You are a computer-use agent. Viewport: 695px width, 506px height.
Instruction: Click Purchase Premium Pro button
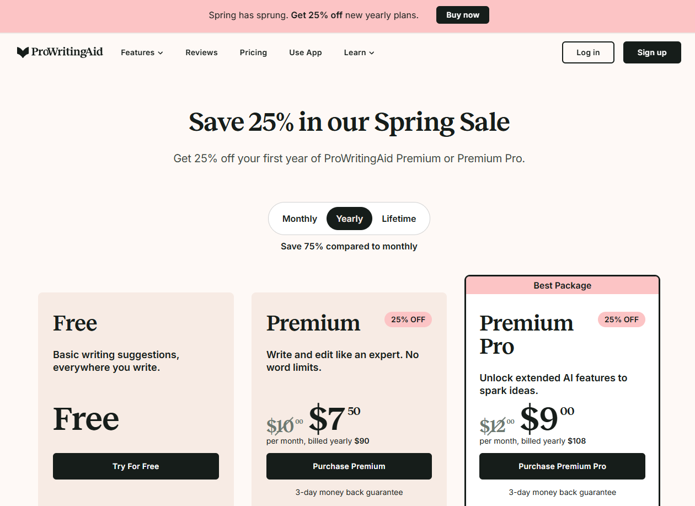point(562,466)
